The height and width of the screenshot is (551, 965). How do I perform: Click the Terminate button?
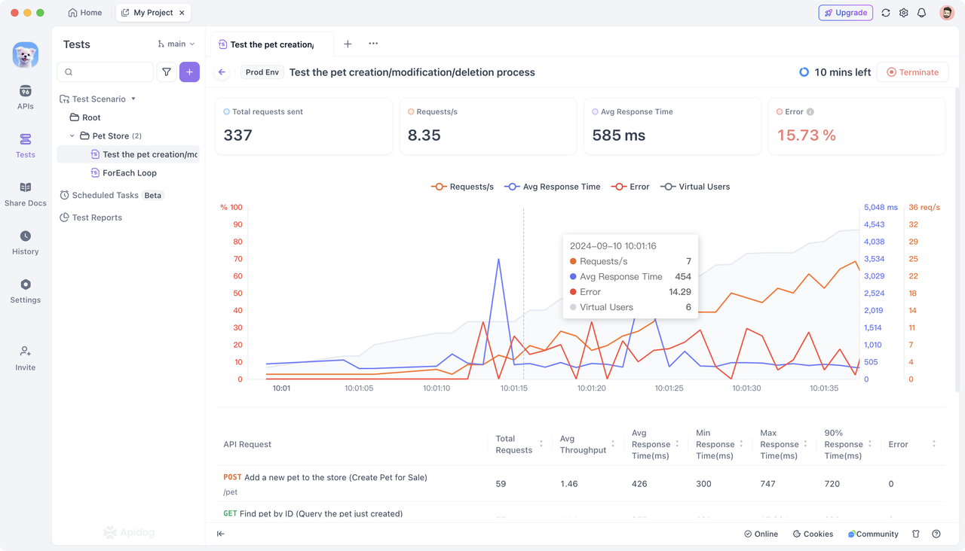point(912,72)
